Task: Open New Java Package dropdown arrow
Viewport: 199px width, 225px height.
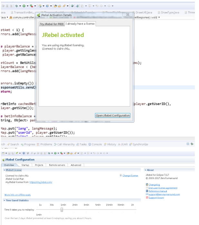Action: 43,6
